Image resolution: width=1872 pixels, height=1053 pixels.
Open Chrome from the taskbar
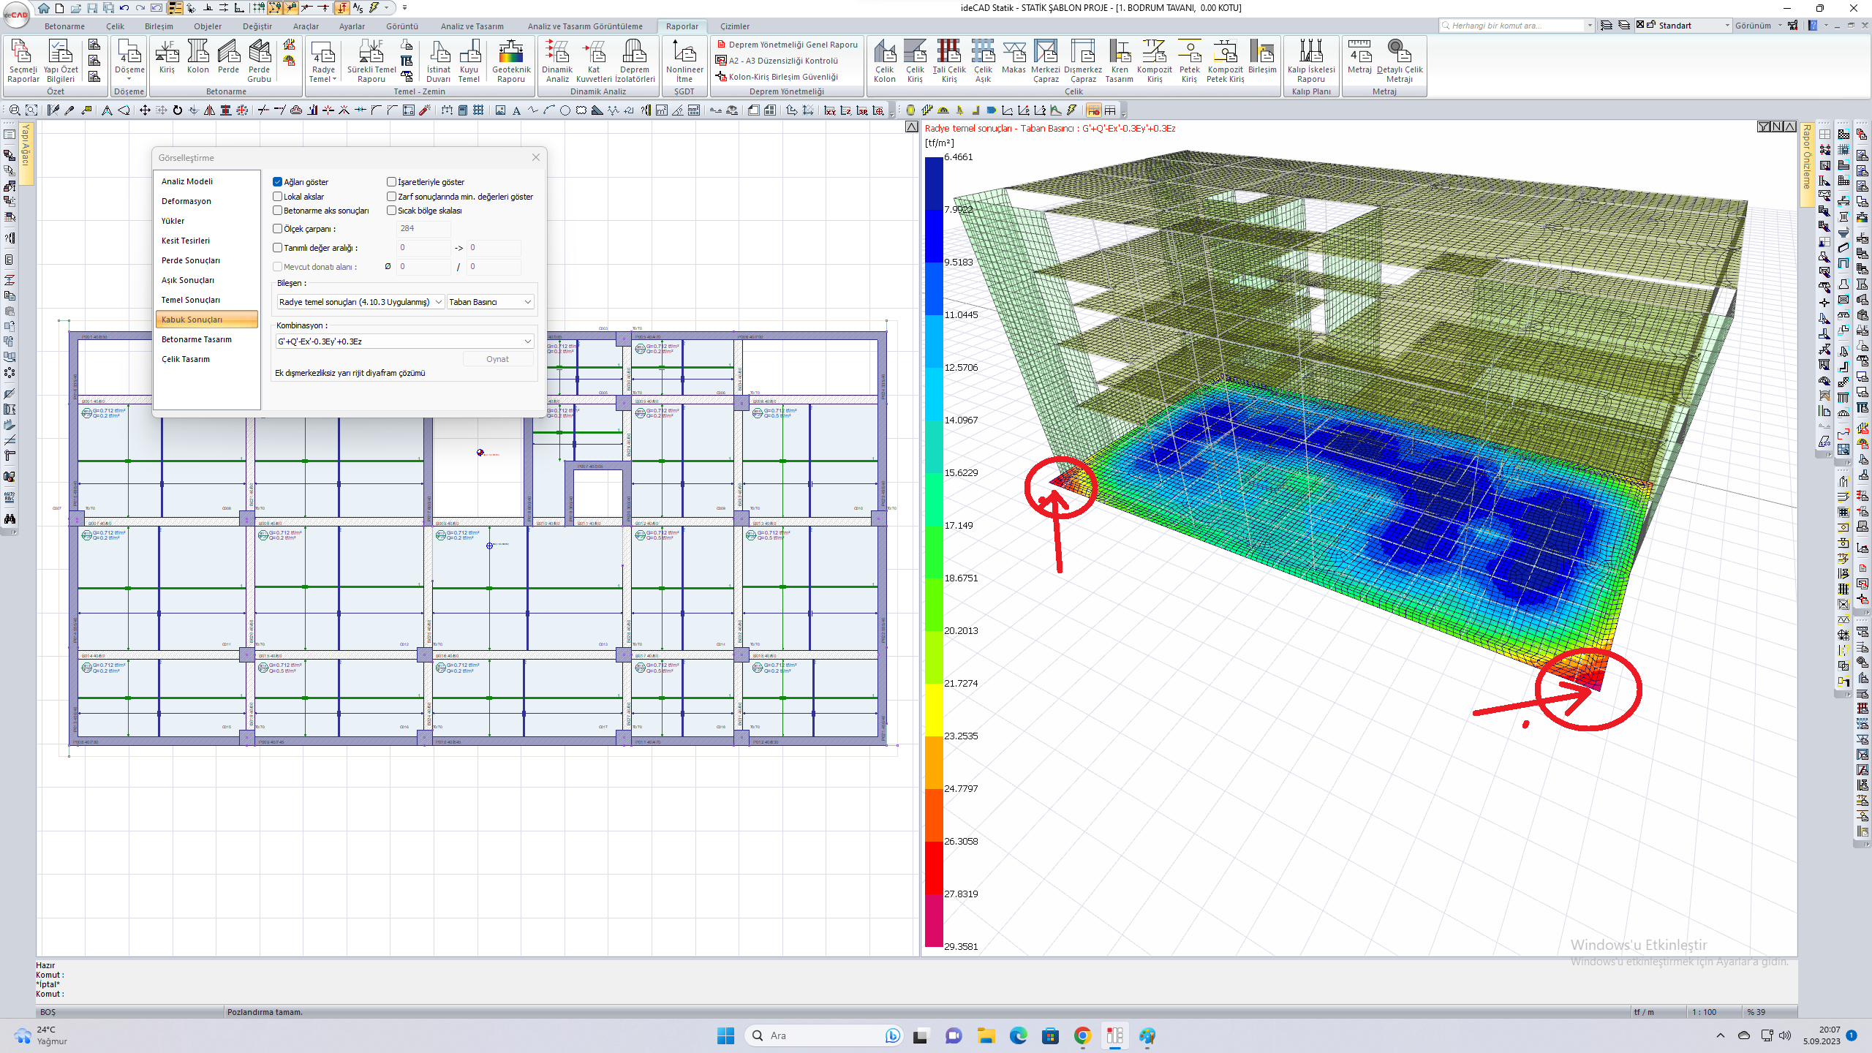click(1082, 1035)
